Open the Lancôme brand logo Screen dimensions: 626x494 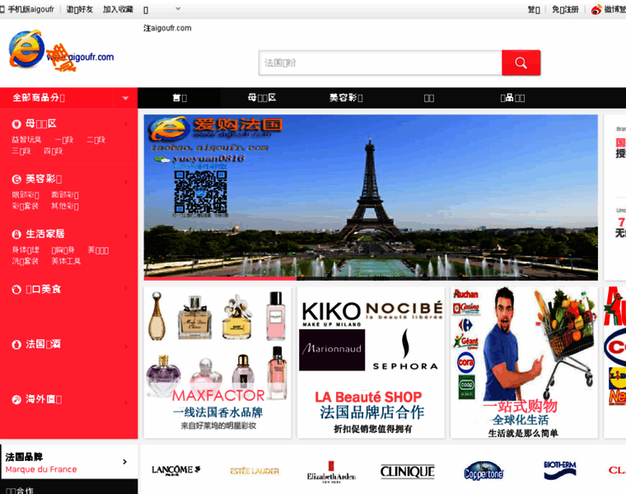(x=175, y=470)
